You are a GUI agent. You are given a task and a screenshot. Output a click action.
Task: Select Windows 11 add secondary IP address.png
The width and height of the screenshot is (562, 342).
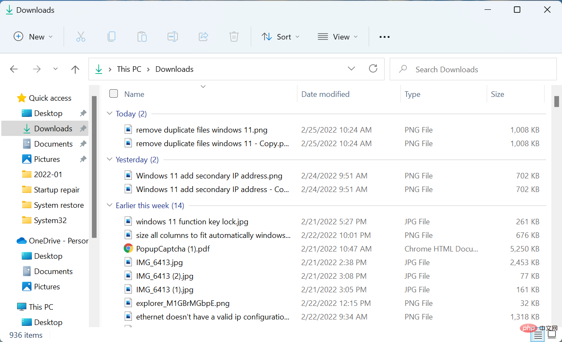(x=209, y=176)
